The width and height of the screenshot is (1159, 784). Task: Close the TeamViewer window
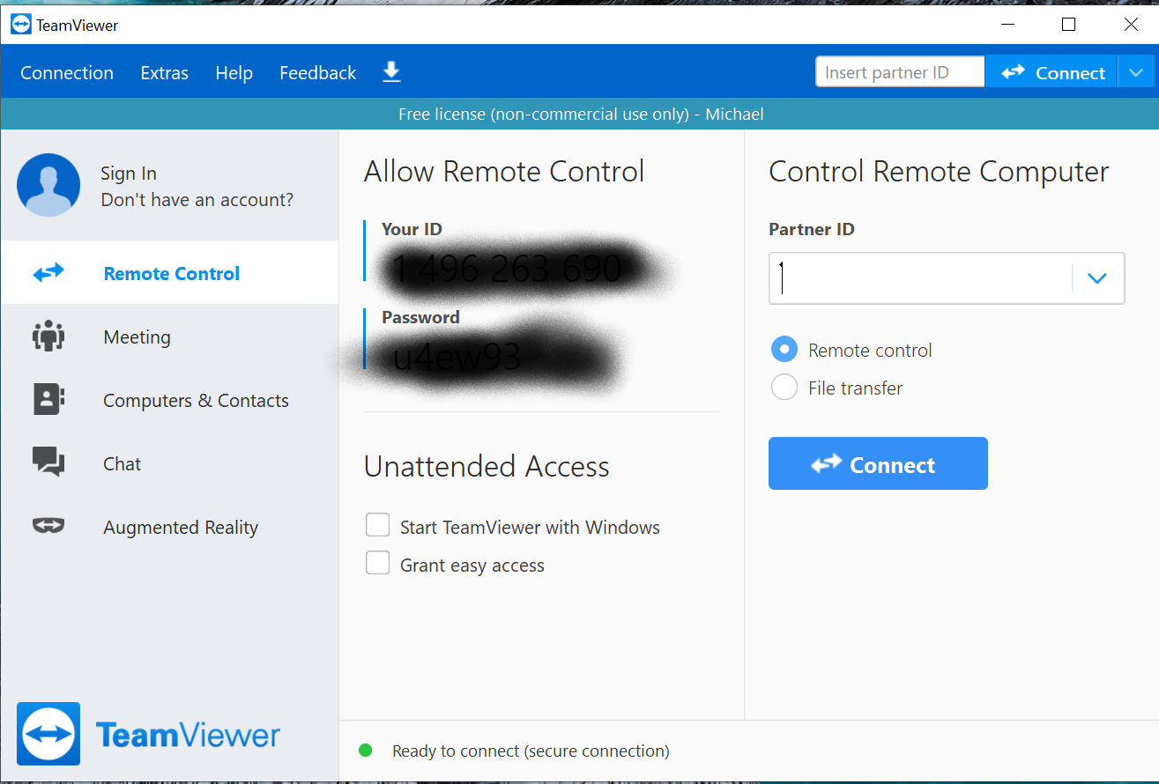[x=1131, y=25]
